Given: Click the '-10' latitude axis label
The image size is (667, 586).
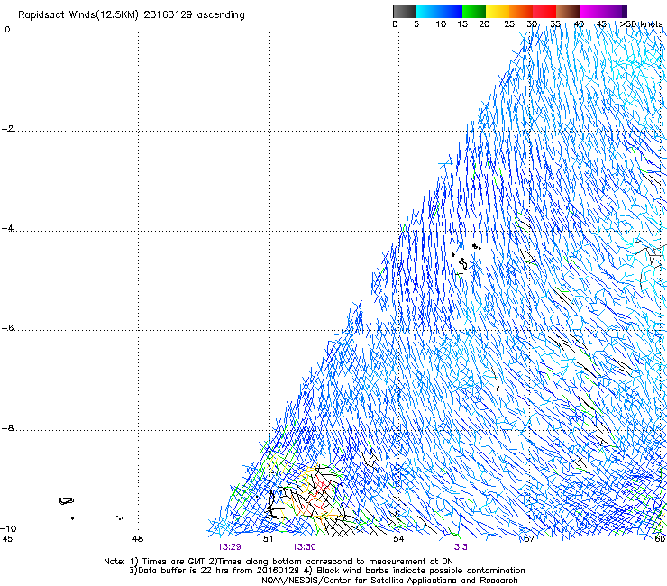Looking at the screenshot, I should pyautogui.click(x=9, y=528).
